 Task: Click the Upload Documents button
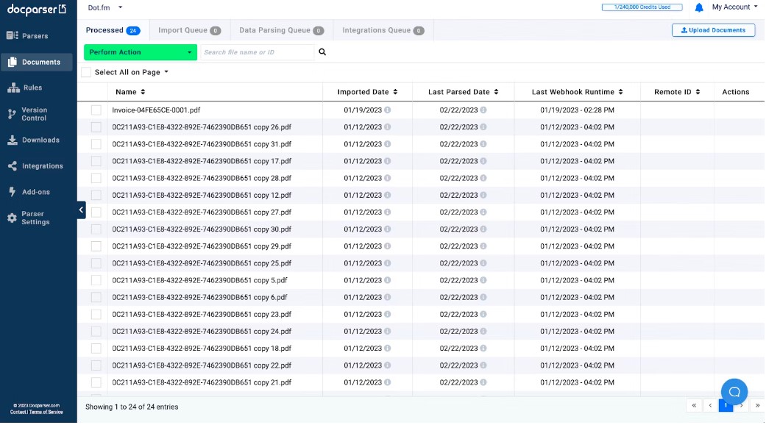pos(713,30)
